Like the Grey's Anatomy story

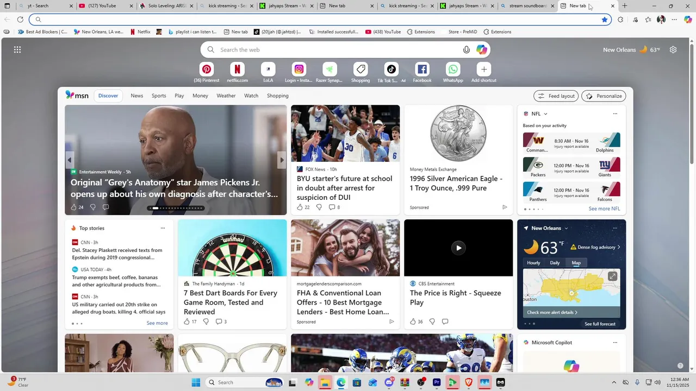(74, 207)
